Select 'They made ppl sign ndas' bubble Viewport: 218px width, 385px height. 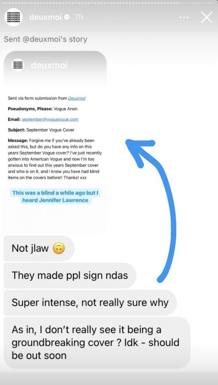tap(70, 275)
